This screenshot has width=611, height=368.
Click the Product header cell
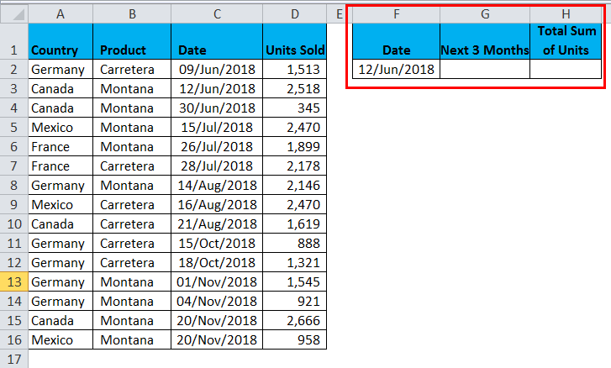tap(132, 50)
